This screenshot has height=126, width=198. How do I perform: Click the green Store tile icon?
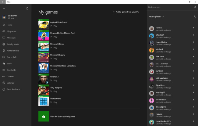click(x=44, y=116)
